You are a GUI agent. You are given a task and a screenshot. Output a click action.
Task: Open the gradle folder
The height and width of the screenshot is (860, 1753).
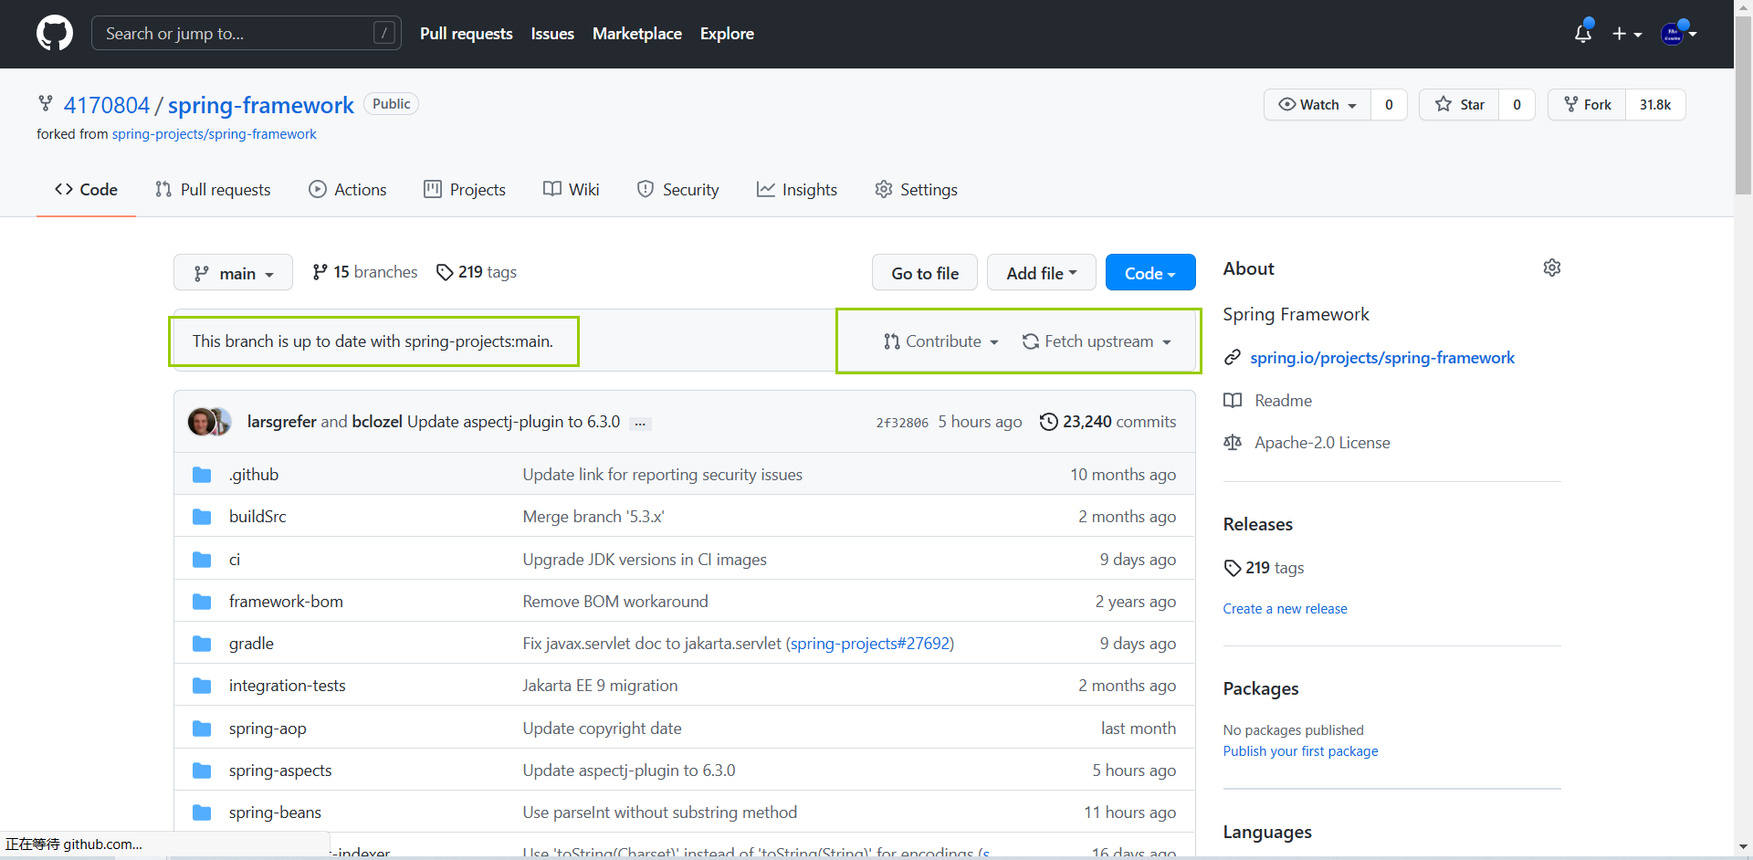(x=251, y=644)
